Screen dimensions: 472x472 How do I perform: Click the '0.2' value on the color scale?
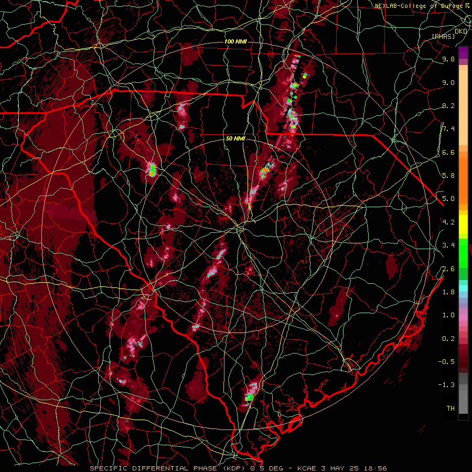click(x=448, y=339)
